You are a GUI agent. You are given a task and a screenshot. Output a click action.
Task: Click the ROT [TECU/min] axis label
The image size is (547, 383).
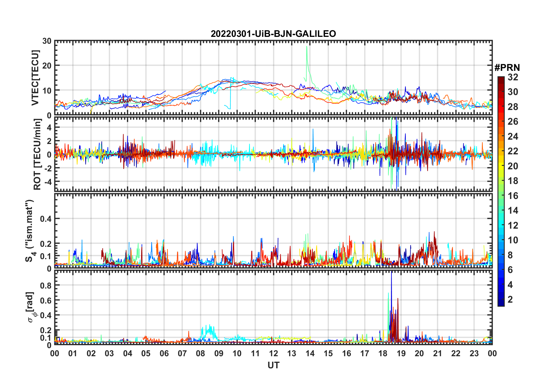point(37,155)
